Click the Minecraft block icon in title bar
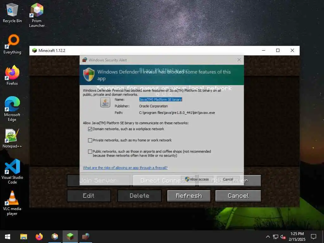Image resolution: width=324 pixels, height=243 pixels. click(x=34, y=50)
